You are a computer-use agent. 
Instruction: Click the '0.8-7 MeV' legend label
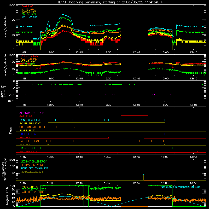pos(28,61)
